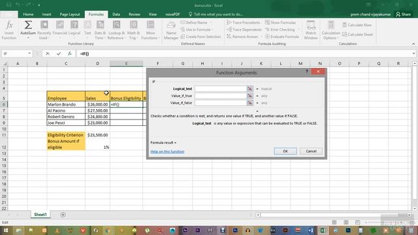Click Evaluate Formula
The image size is (418, 235).
[x=282, y=37]
